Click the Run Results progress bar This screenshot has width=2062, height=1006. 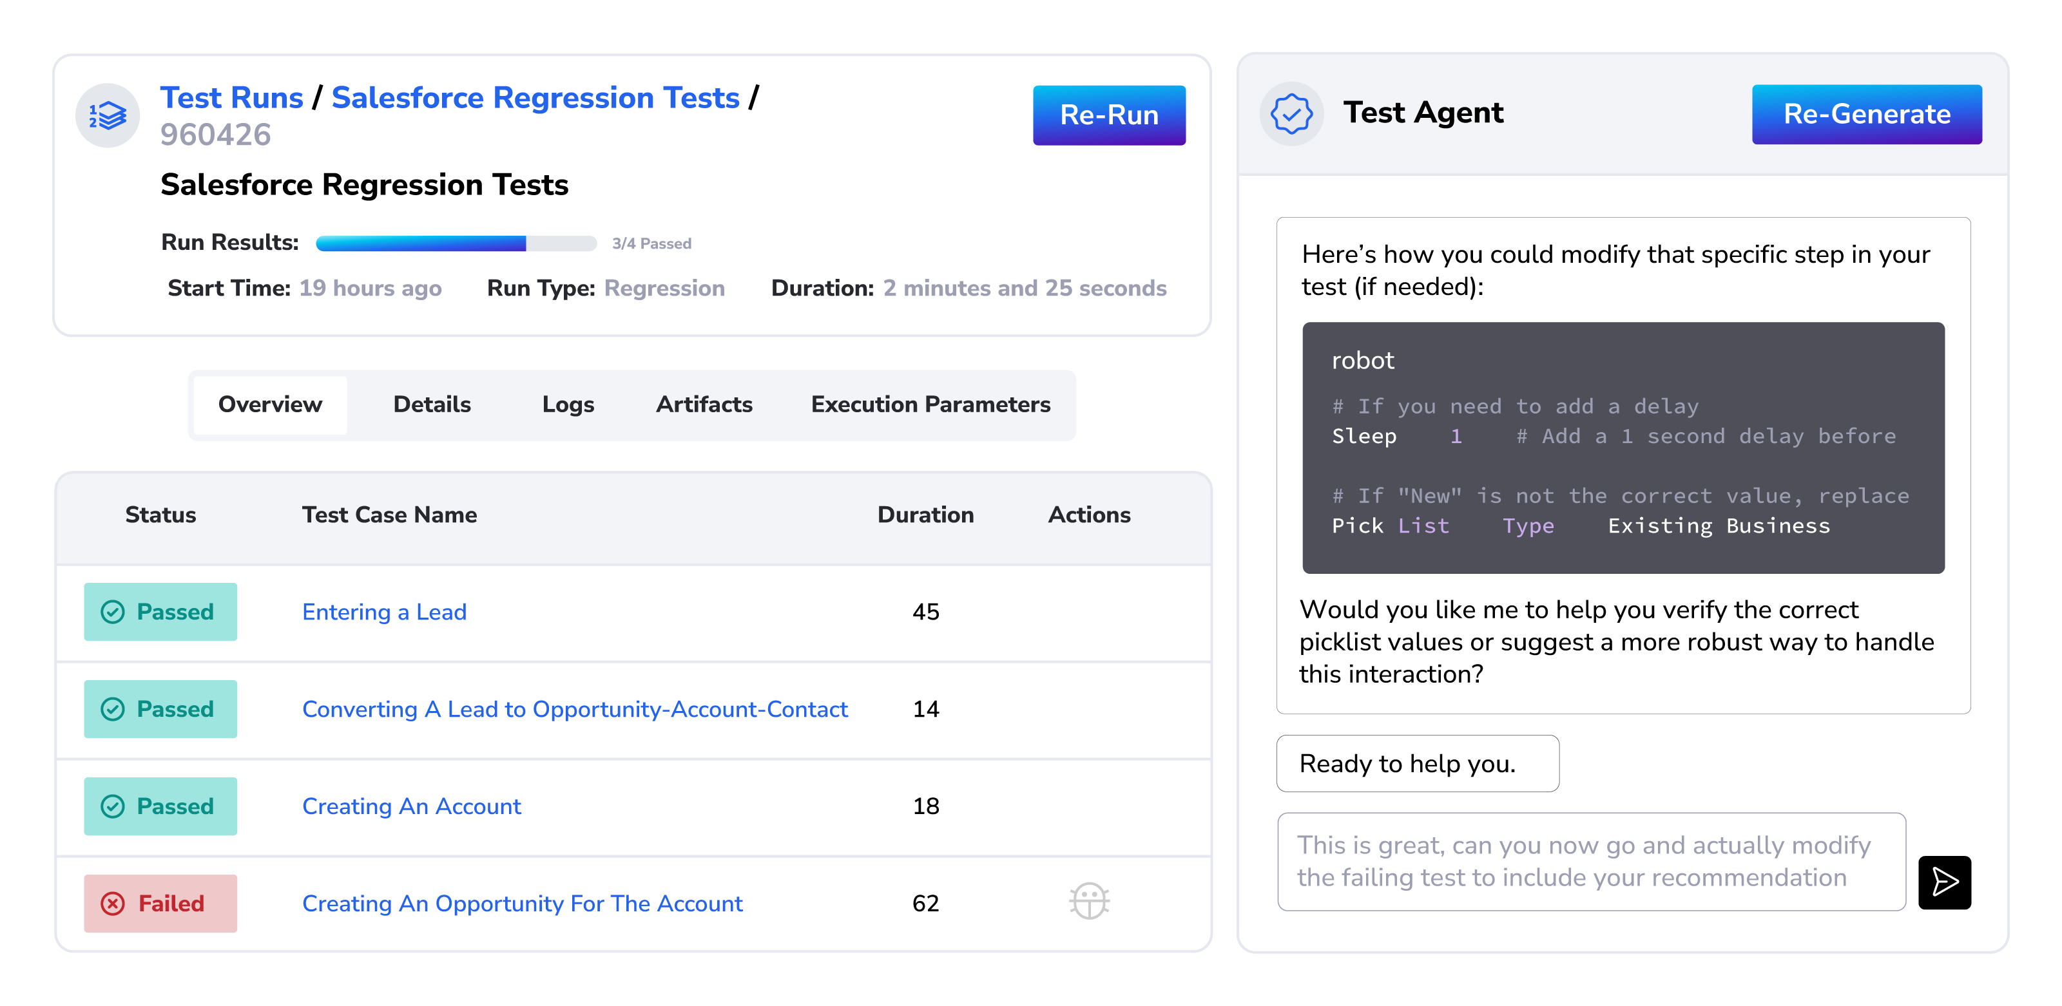pyautogui.click(x=456, y=243)
